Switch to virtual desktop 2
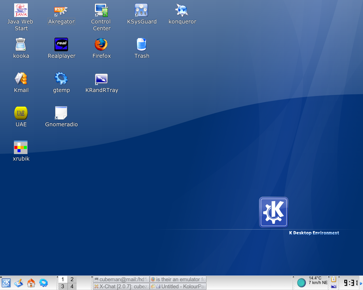 [72, 279]
